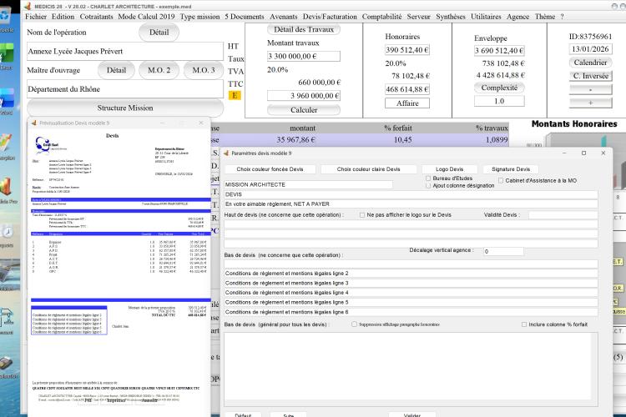Image resolution: width=626 pixels, height=417 pixels.
Task: Open the Edition menu
Action: 63,17
